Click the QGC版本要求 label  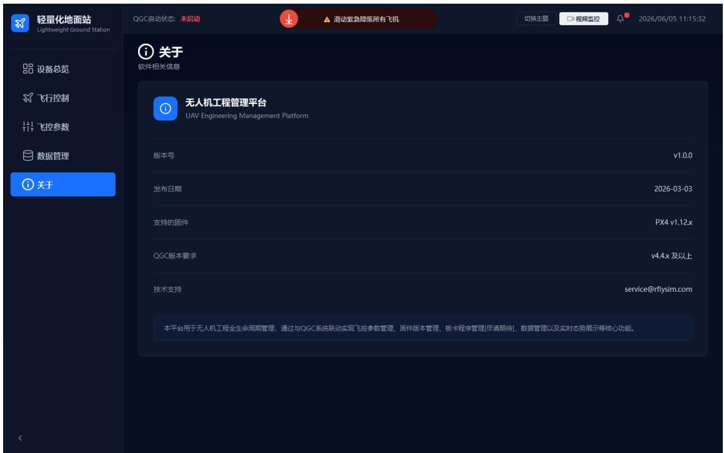click(x=175, y=255)
